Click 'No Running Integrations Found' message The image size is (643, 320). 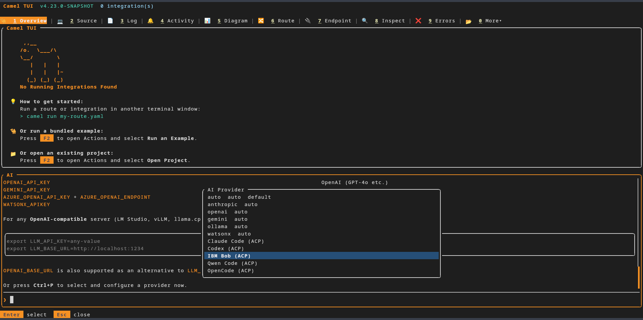tap(68, 87)
